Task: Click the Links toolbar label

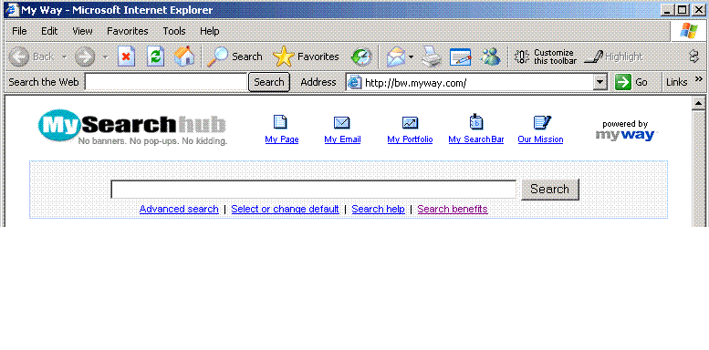Action: pos(676,82)
